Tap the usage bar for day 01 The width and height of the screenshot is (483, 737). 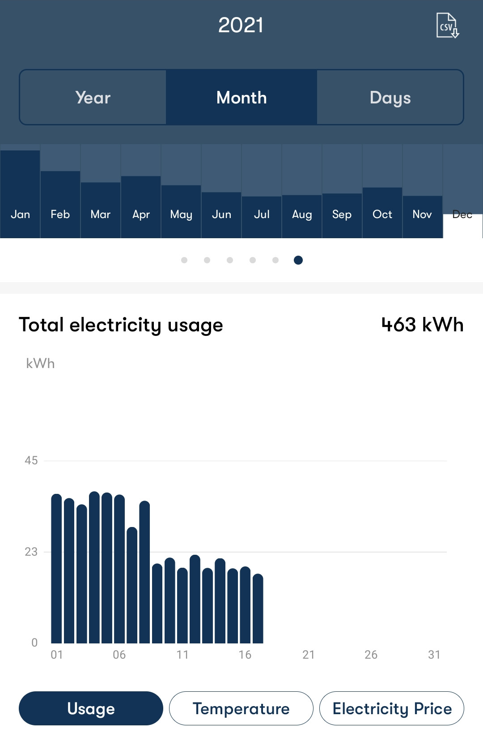[x=56, y=569]
